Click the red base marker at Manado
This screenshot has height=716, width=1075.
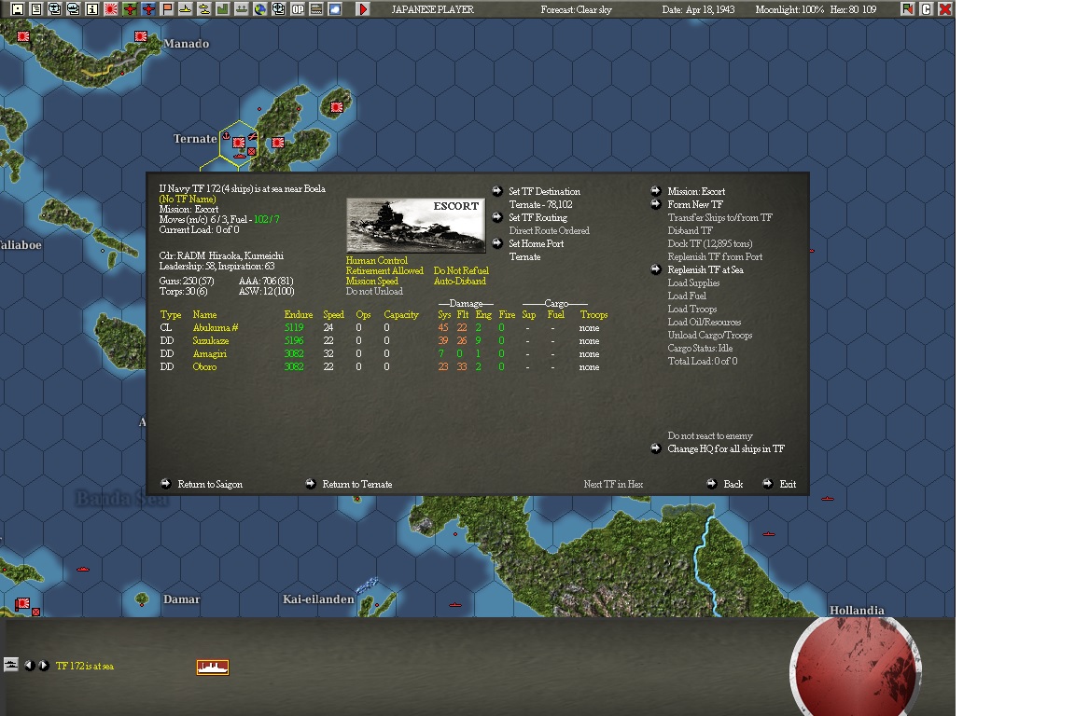coord(141,35)
